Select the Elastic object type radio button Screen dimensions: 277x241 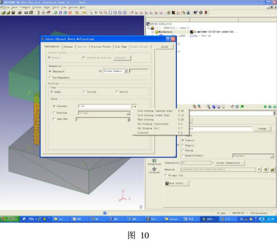[183, 146]
